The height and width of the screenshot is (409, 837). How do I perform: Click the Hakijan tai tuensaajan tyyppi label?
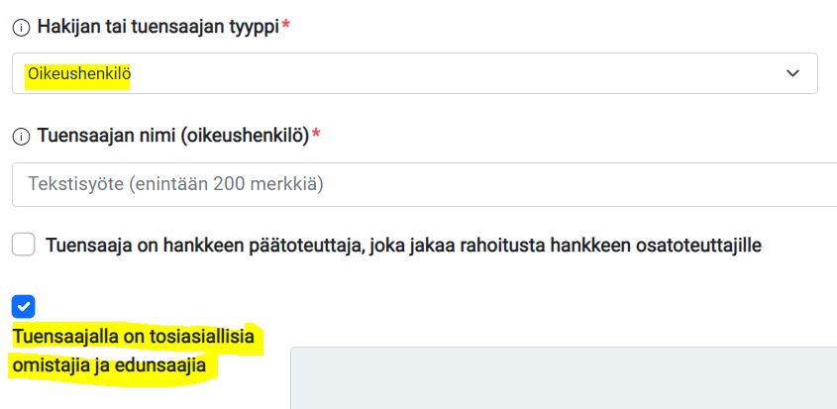tap(158, 27)
